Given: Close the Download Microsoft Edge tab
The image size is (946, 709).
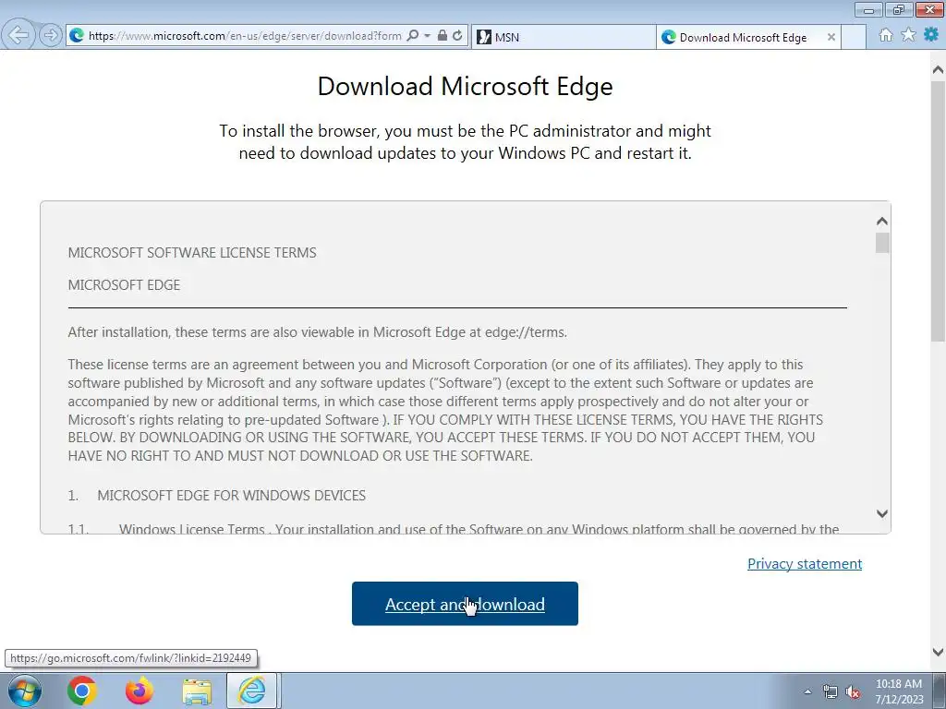Looking at the screenshot, I should pyautogui.click(x=831, y=37).
